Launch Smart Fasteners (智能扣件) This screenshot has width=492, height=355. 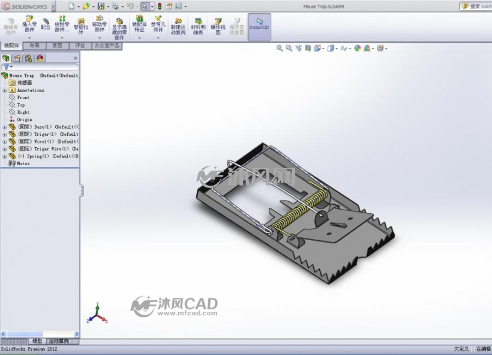(80, 26)
